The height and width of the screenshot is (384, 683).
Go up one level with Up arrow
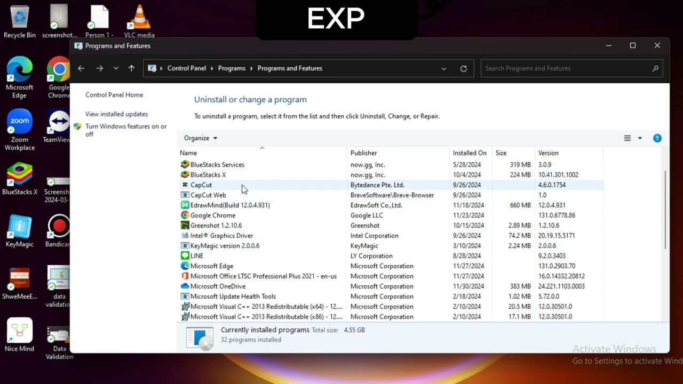131,68
